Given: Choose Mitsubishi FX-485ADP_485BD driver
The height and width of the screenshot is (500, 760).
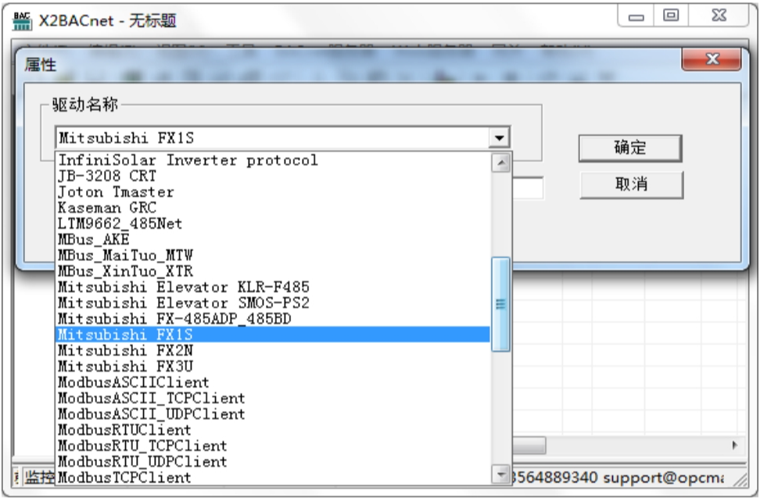Looking at the screenshot, I should tap(273, 319).
